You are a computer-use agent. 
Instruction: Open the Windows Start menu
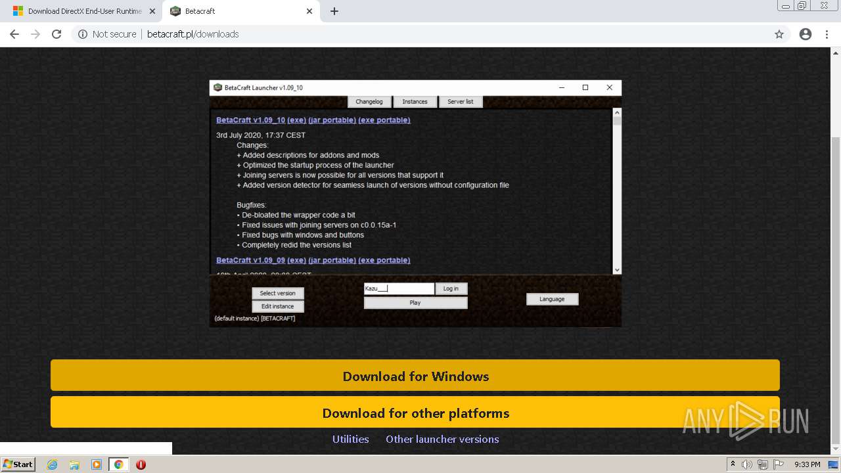coord(18,464)
